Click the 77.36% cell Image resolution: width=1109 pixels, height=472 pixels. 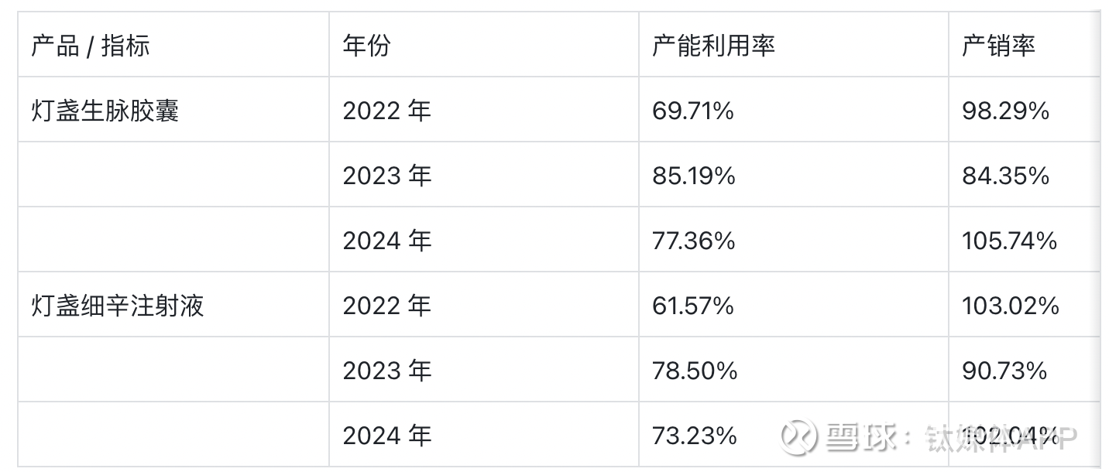click(x=694, y=241)
